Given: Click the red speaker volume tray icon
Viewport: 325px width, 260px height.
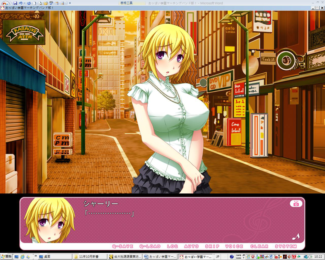Looking at the screenshot, I should pos(289,257).
